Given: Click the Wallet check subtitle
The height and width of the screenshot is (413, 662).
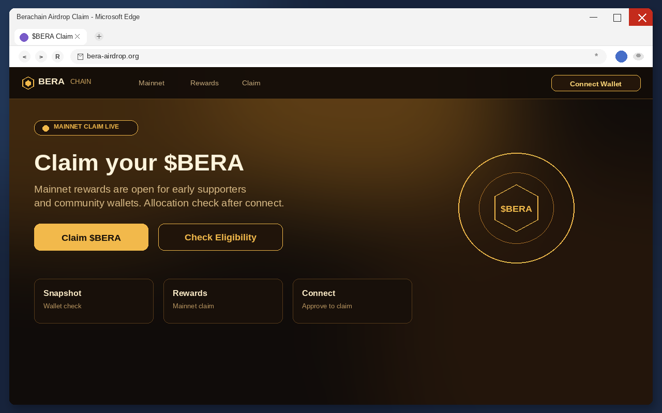Looking at the screenshot, I should click(62, 306).
